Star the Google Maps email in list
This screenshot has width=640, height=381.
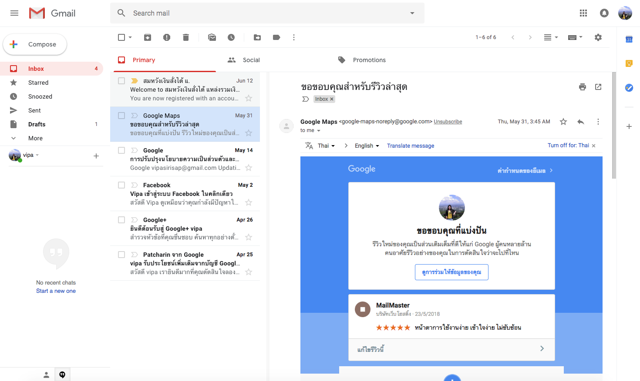coord(249,133)
